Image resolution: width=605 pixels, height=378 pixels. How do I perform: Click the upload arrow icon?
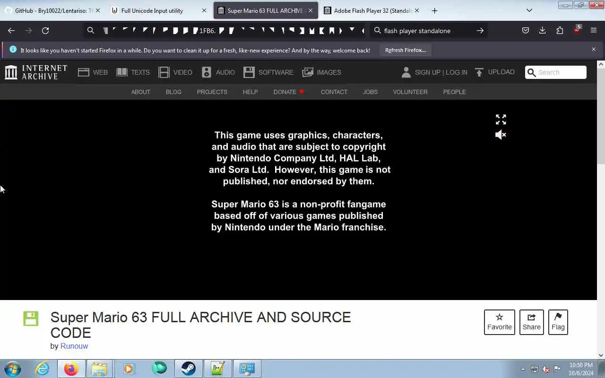pyautogui.click(x=479, y=72)
